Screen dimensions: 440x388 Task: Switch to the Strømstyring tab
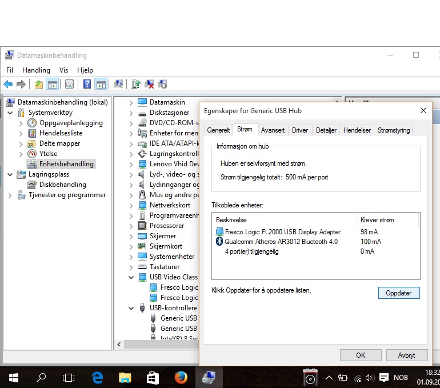393,130
